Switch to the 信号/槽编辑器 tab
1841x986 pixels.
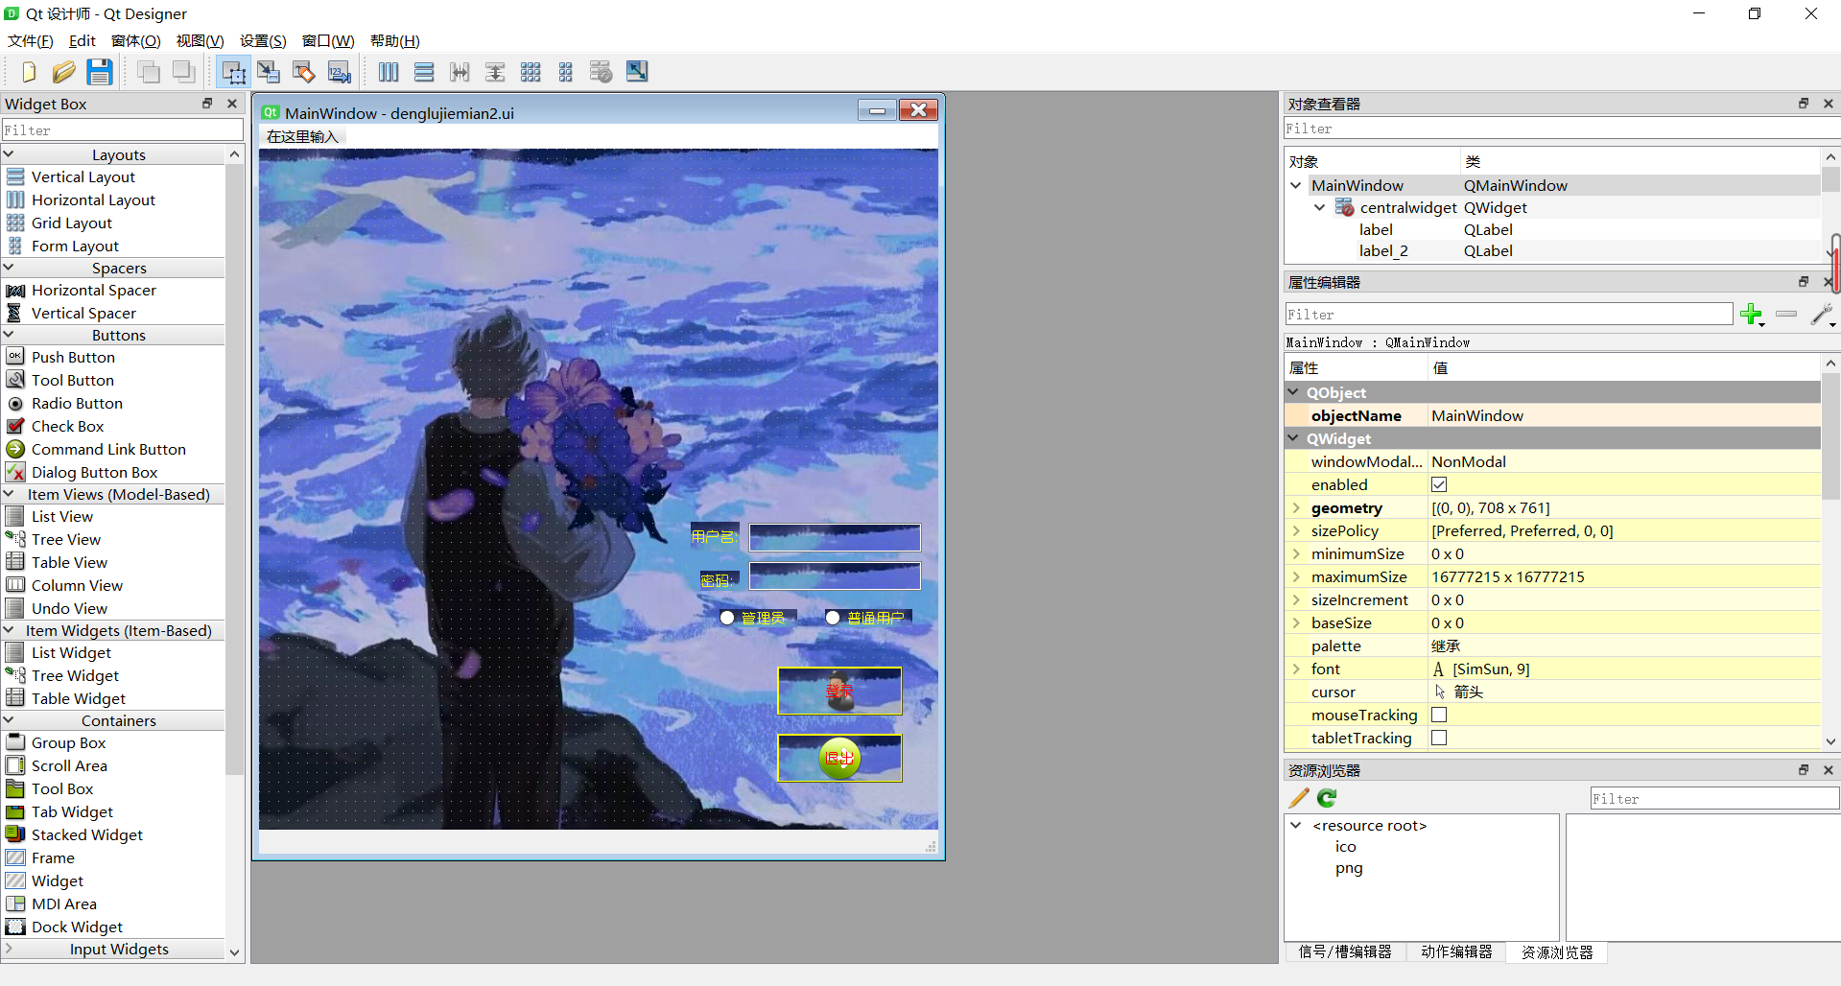tap(1345, 951)
